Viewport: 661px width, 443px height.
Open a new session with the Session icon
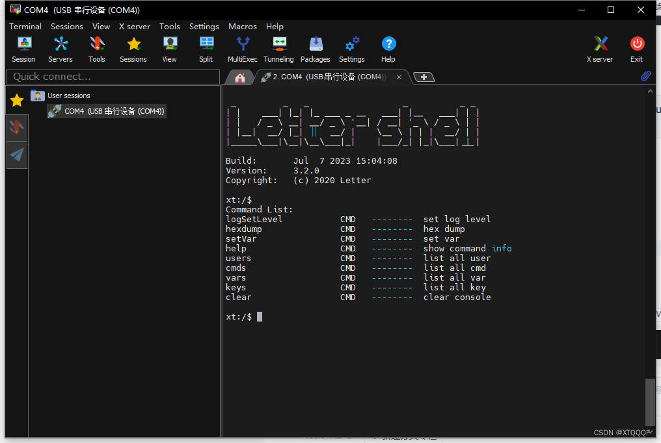click(23, 44)
